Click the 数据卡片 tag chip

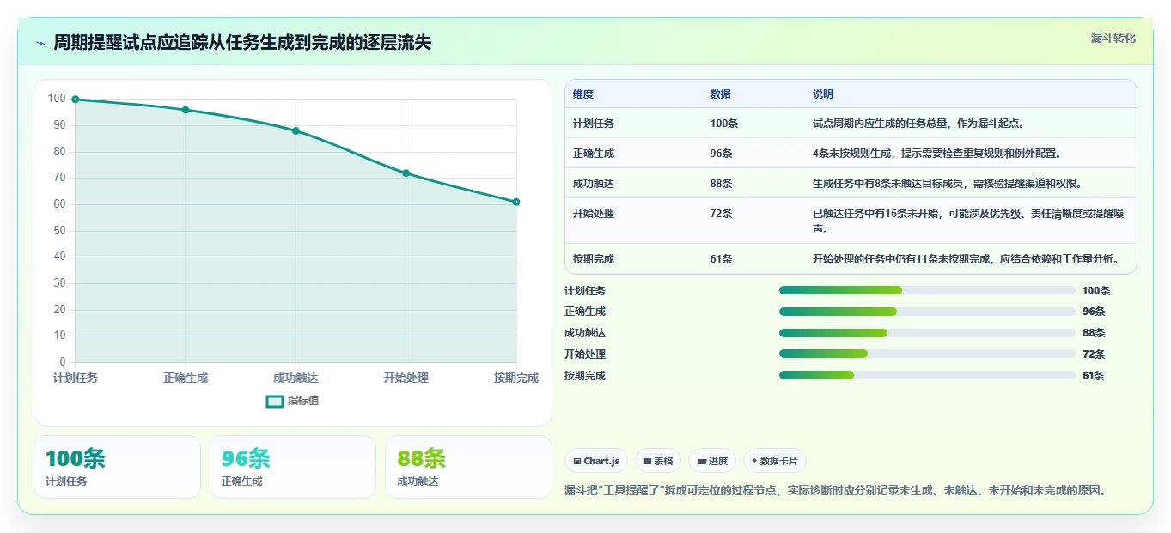[774, 461]
